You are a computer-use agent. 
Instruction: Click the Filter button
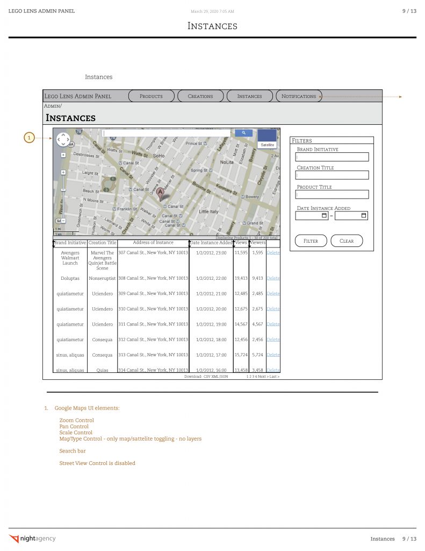tap(311, 241)
